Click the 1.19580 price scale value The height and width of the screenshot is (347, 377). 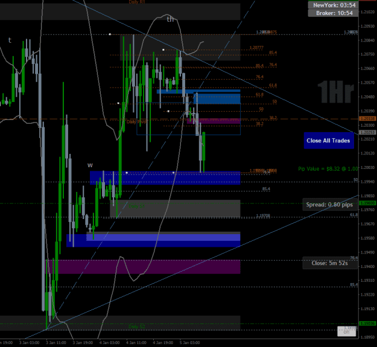pyautogui.click(x=367, y=238)
